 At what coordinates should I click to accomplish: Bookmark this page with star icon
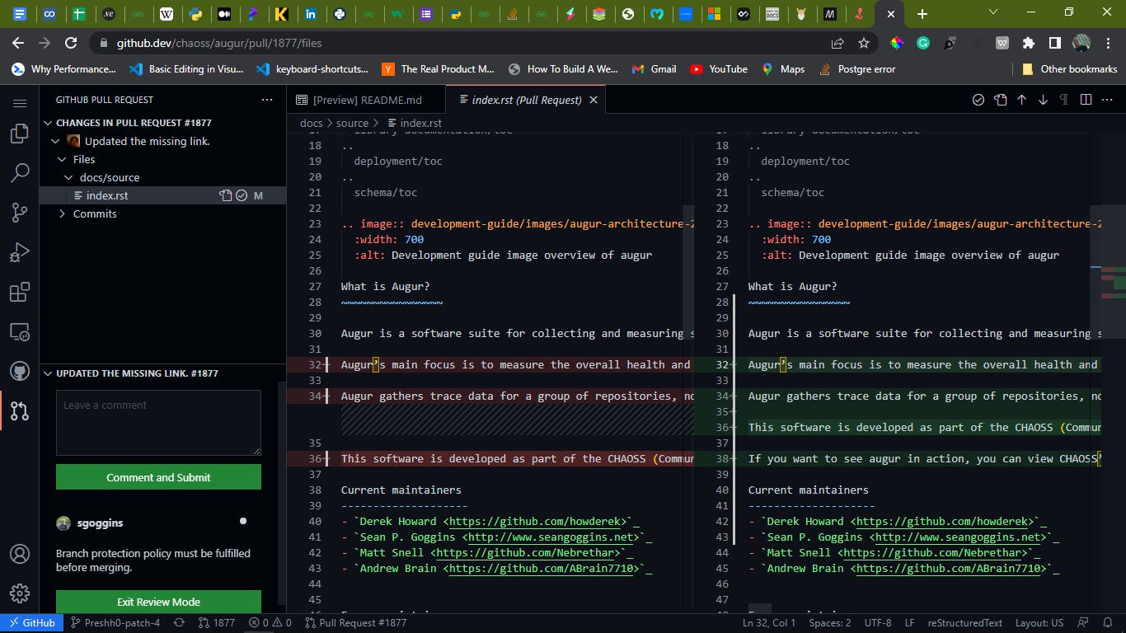863,43
